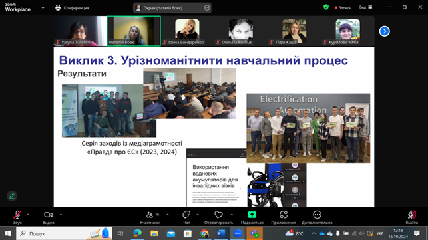Click the green encryption shield icon
The width and height of the screenshot is (428, 240).
click(x=326, y=7)
